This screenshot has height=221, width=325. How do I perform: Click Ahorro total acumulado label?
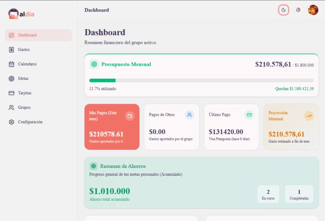tap(109, 200)
